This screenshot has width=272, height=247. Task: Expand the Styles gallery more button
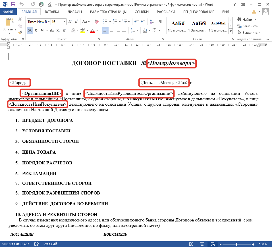231,32
